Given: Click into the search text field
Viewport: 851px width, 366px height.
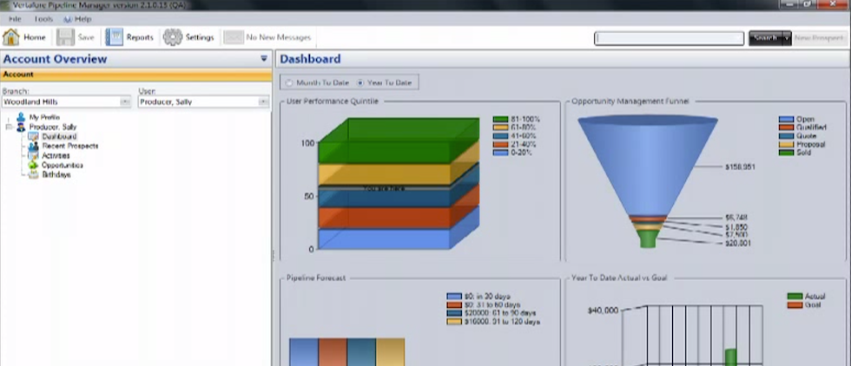Looking at the screenshot, I should coord(670,38).
